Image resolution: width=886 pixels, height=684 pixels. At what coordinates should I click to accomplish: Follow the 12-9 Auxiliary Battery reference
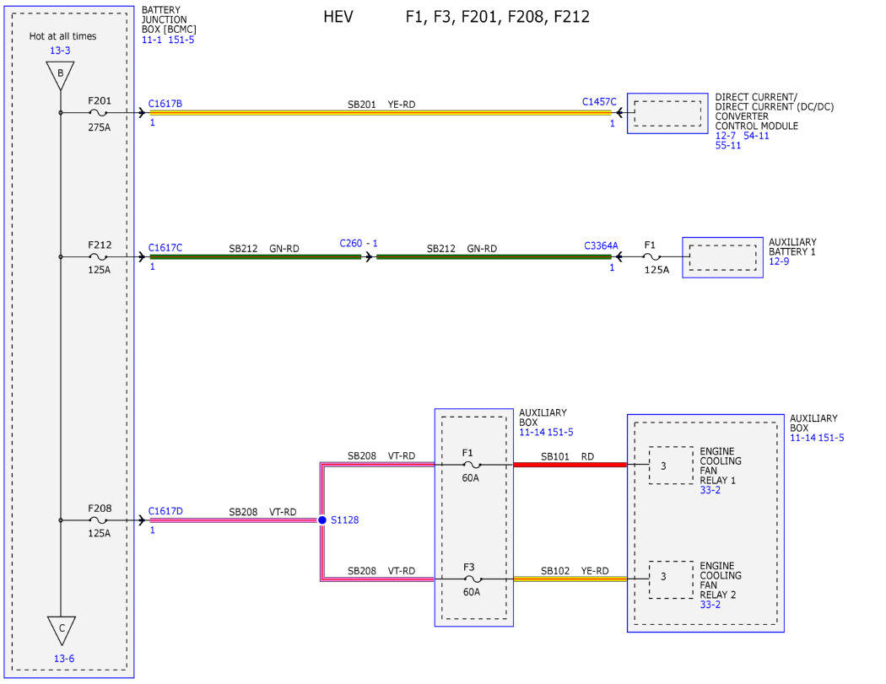click(779, 261)
